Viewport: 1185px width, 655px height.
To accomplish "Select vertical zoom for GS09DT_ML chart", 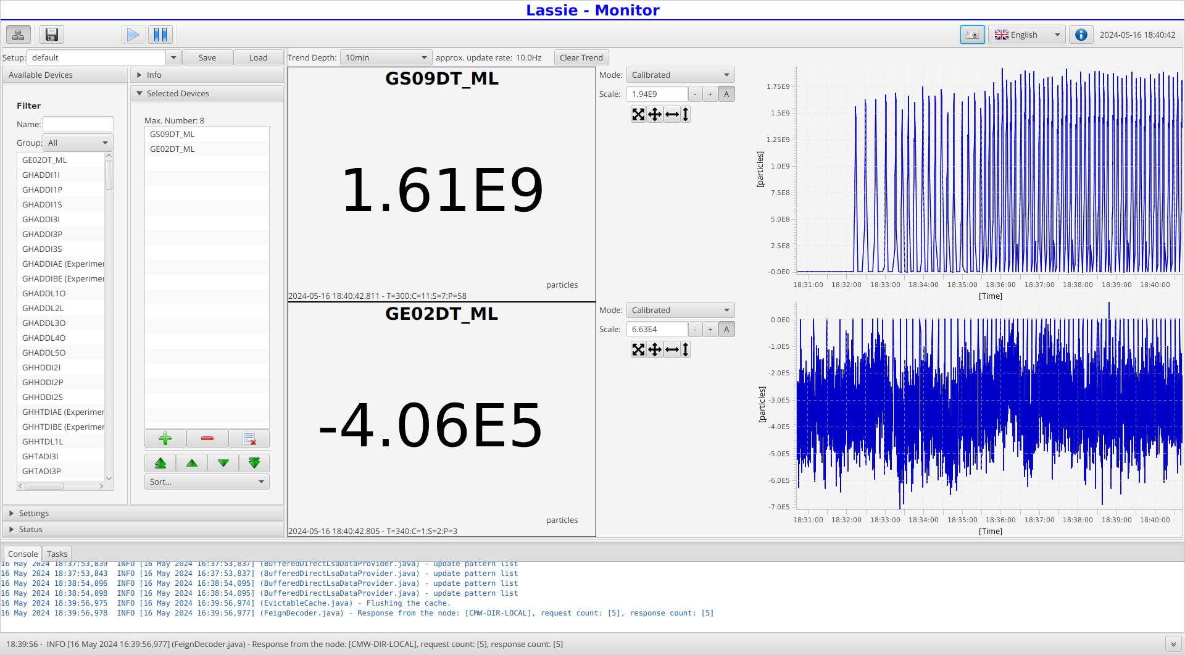I will click(x=686, y=114).
